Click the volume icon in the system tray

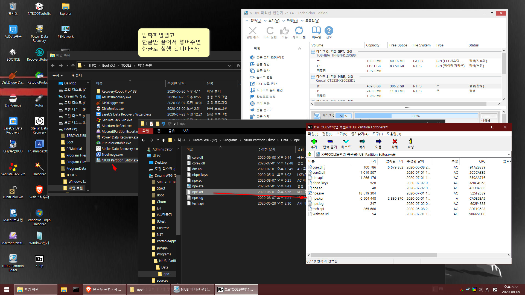coord(481,289)
